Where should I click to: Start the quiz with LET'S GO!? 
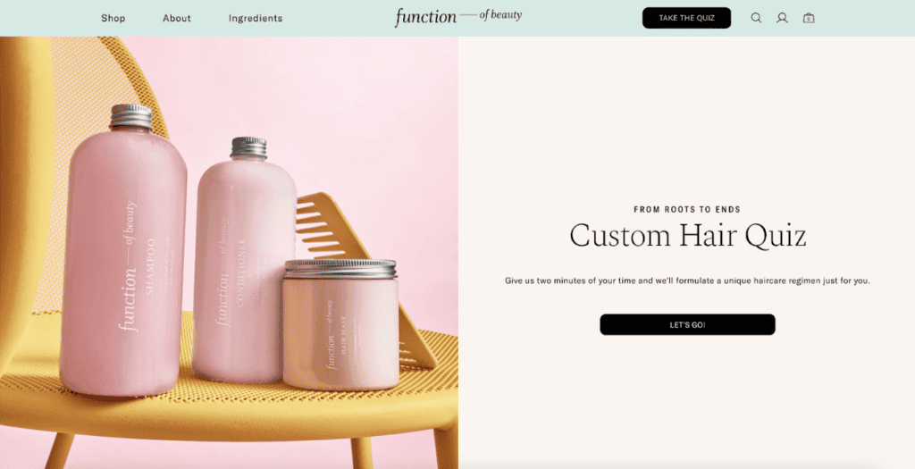click(x=687, y=324)
